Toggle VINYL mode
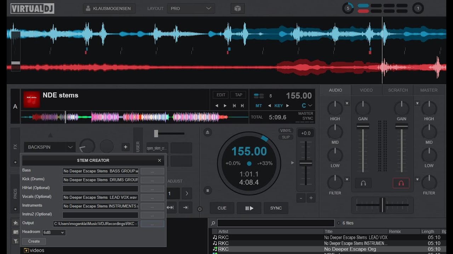453x254 pixels. point(286,131)
